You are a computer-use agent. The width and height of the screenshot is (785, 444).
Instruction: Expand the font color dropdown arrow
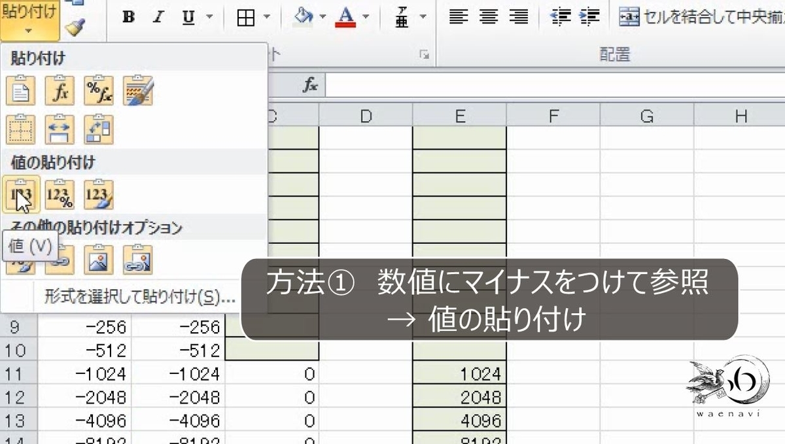[x=365, y=18]
